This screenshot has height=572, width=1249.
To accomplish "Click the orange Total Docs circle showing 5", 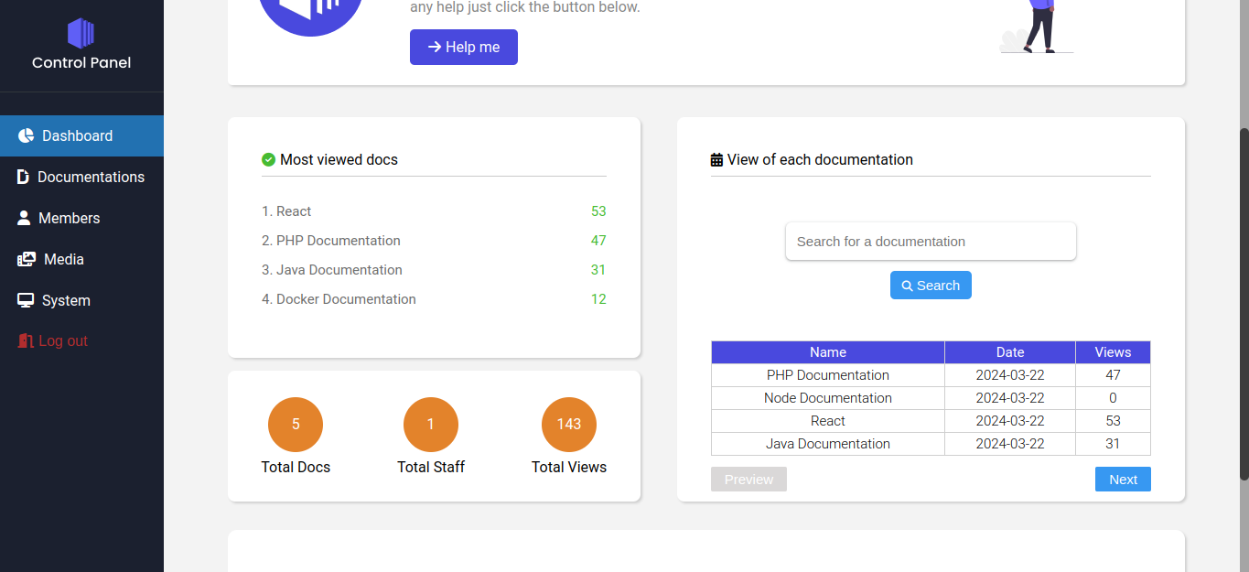I will pos(296,425).
